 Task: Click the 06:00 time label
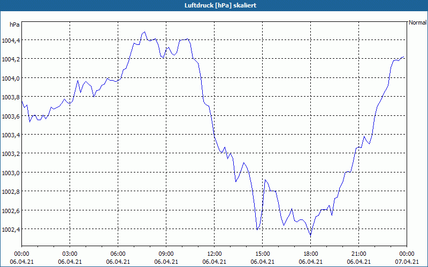click(x=118, y=254)
